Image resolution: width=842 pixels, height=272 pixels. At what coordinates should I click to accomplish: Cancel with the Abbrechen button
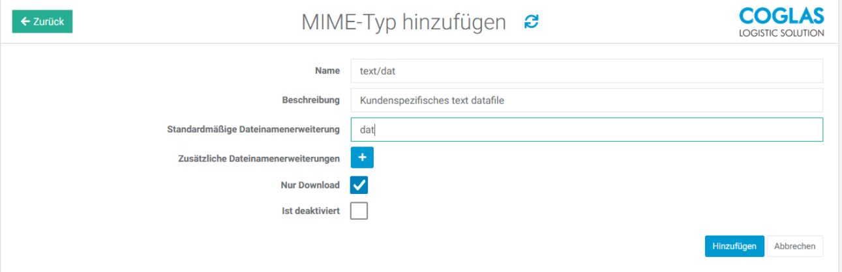pos(794,246)
